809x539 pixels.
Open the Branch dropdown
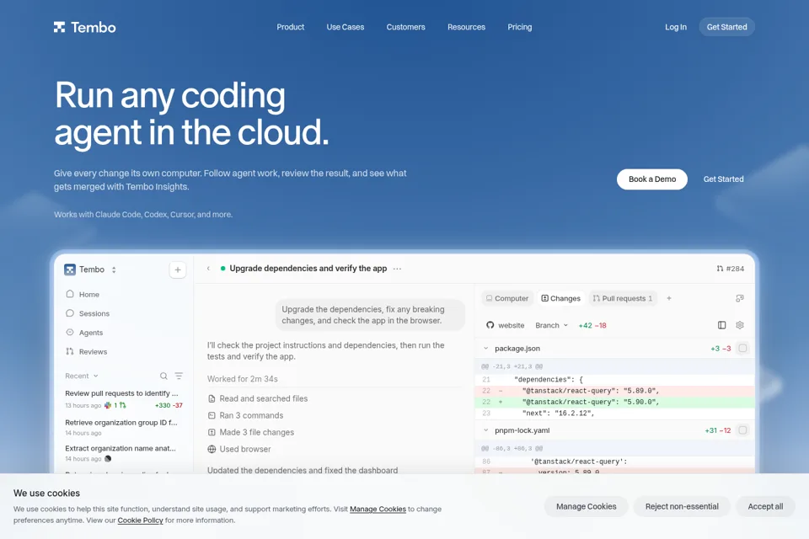pyautogui.click(x=551, y=325)
